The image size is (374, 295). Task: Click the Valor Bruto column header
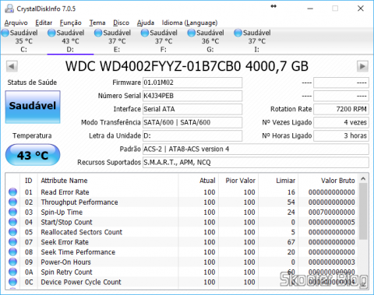tap(328, 181)
